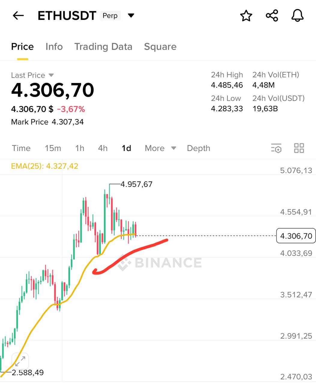Screen dimensions: 316x385
Task: Select the 1h chart interval
Action: [80, 148]
